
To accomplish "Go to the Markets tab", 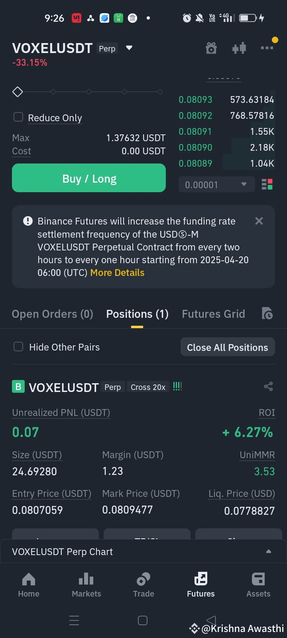I will pyautogui.click(x=86, y=585).
